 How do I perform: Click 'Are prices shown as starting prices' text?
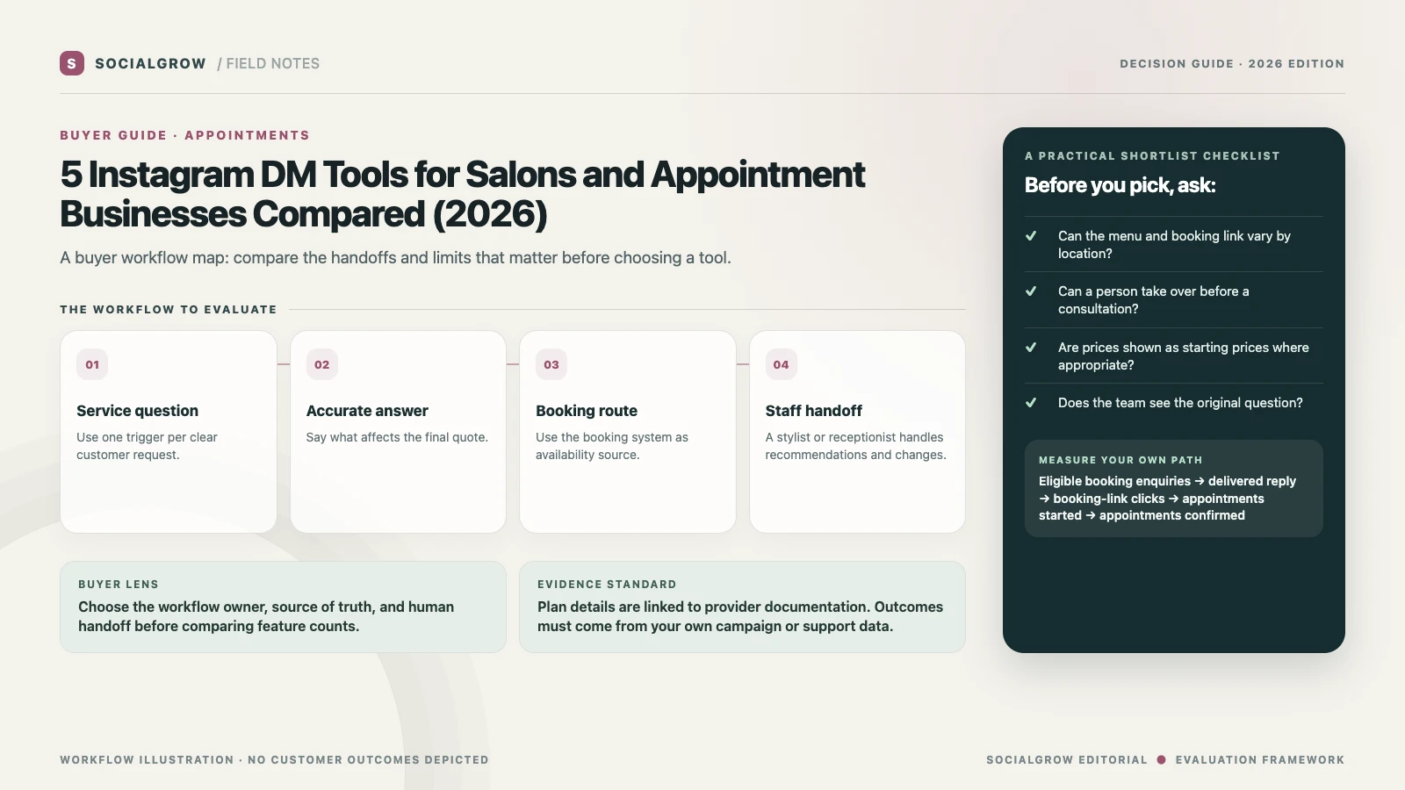point(1183,356)
